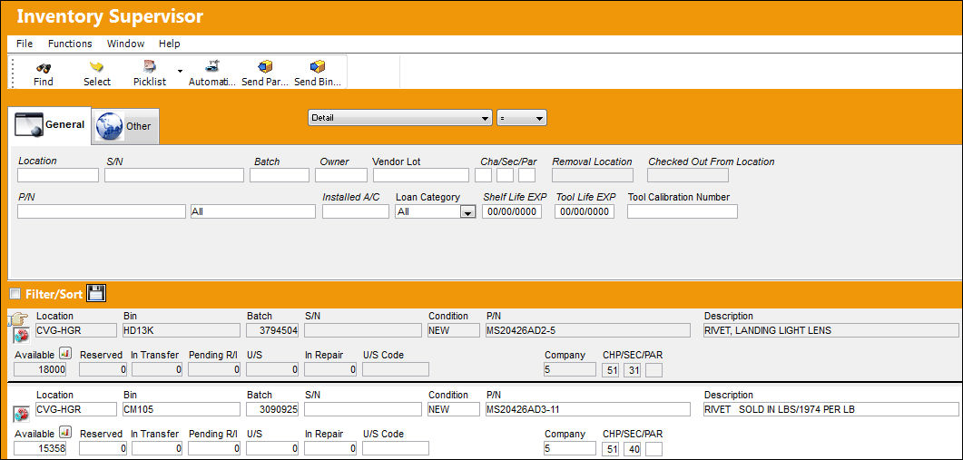Viewport: 963px width, 460px height.
Task: Select part number MS20426AD3-11
Action: tap(588, 409)
